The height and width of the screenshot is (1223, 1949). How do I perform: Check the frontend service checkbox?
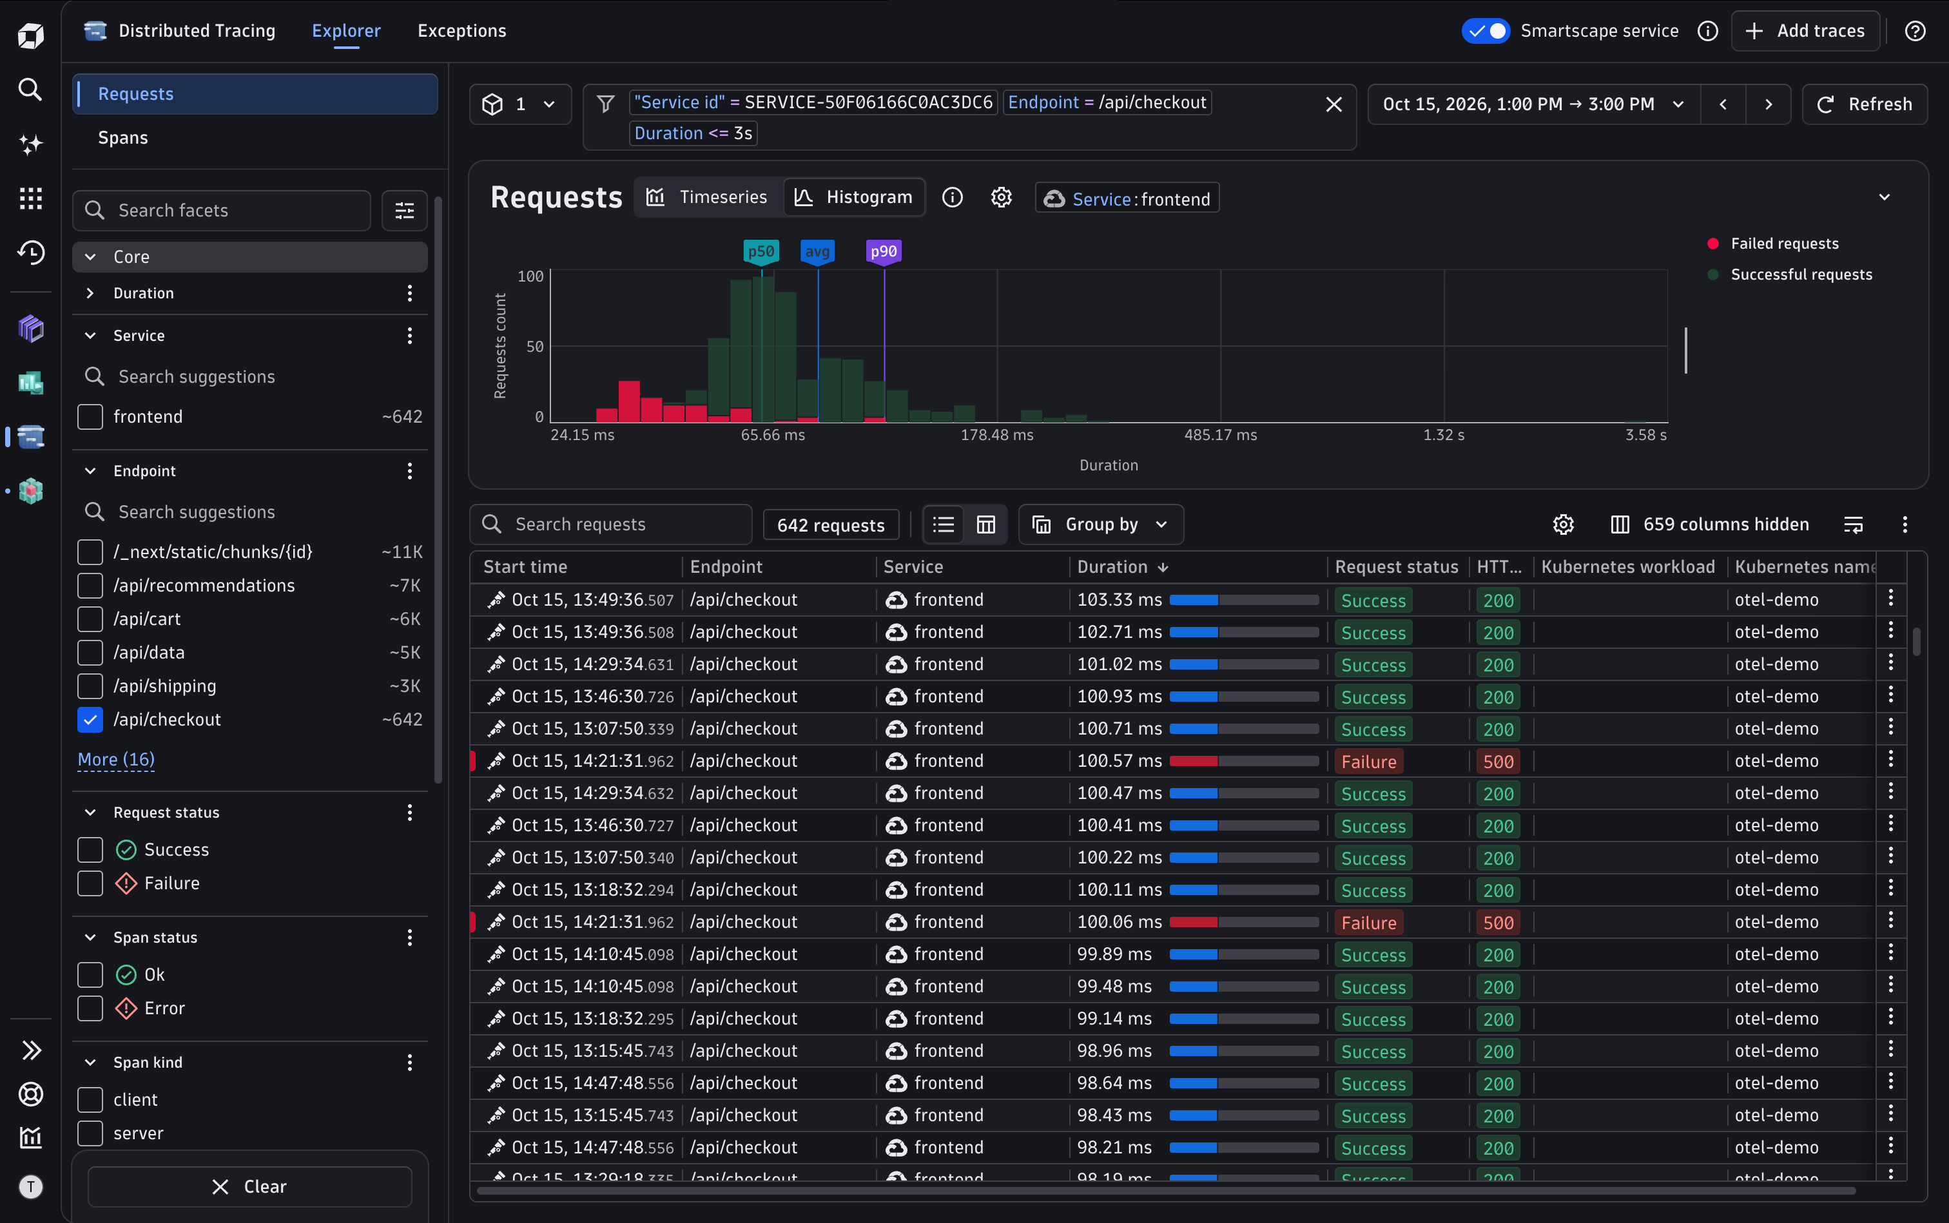tap(90, 416)
